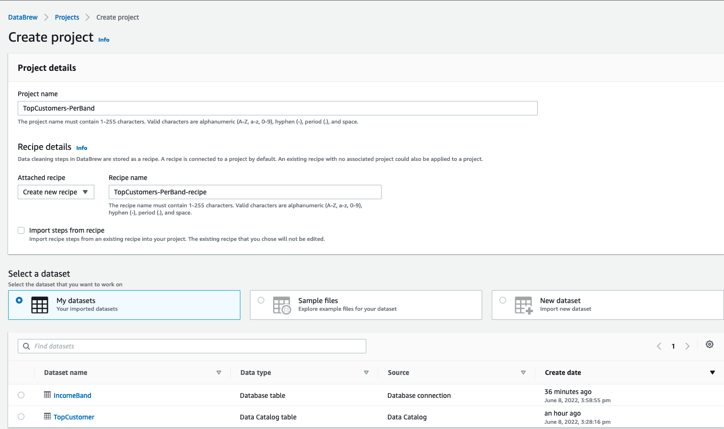Open table preferences gear icon

pyautogui.click(x=710, y=344)
